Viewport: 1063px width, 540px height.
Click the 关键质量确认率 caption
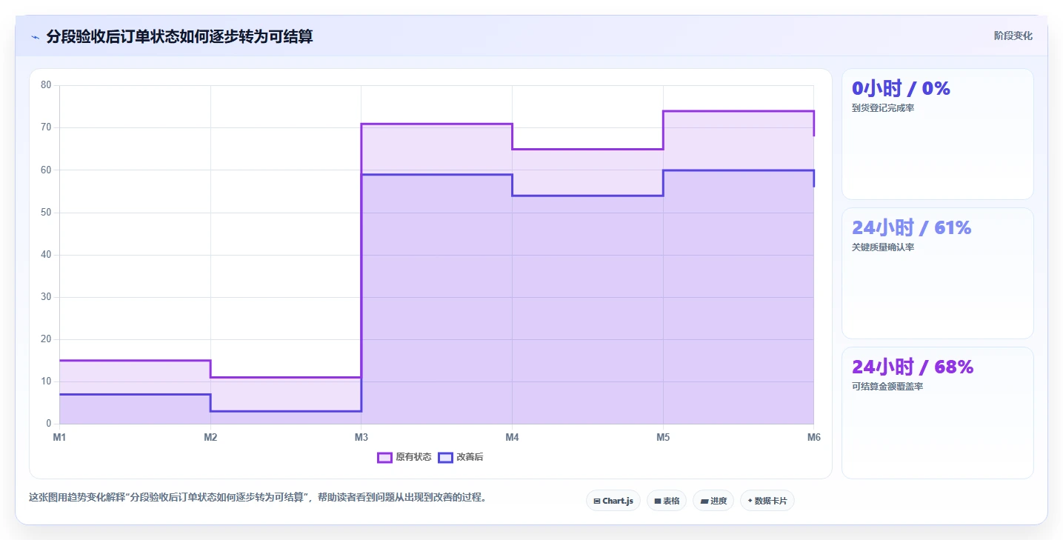click(883, 247)
